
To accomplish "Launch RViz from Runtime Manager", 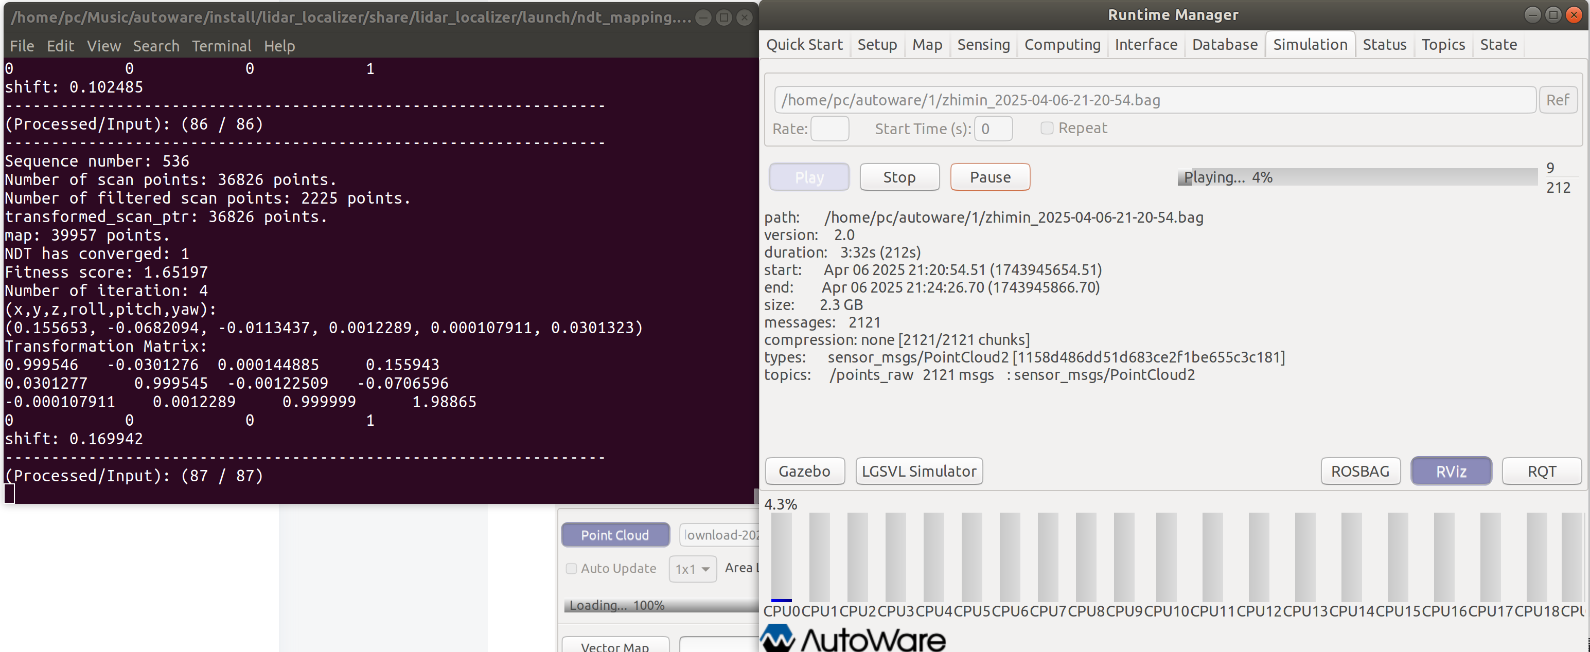I will [x=1451, y=472].
